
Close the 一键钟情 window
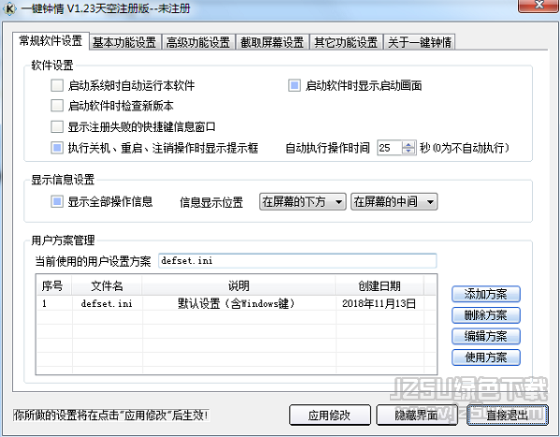[x=538, y=6]
